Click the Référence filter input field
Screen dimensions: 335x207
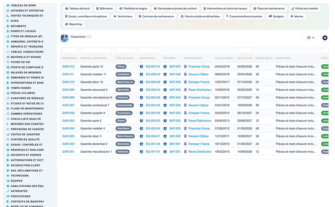point(70,50)
